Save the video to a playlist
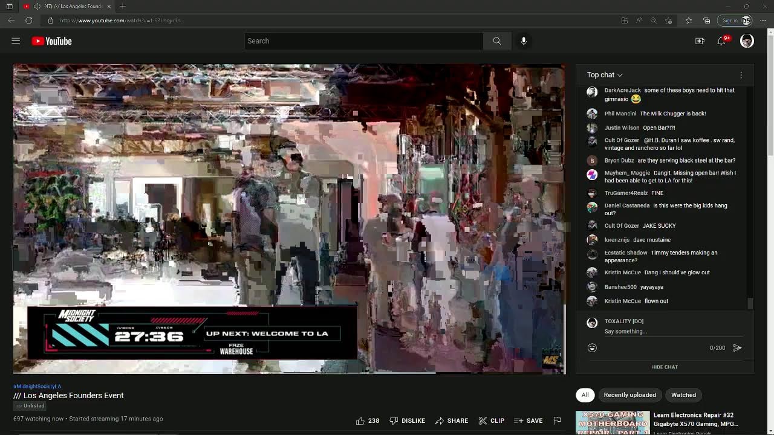This screenshot has height=435, width=774. (528, 420)
